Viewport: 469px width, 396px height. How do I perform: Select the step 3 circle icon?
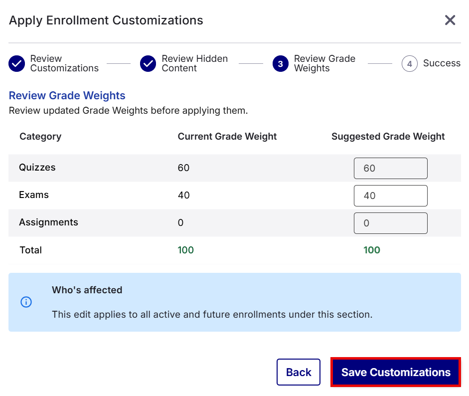pyautogui.click(x=280, y=63)
